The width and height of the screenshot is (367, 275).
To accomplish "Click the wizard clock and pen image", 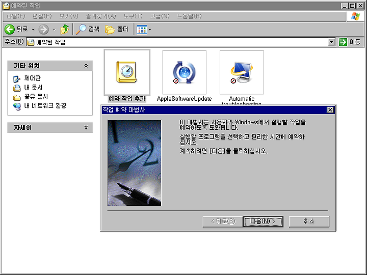I will click(x=135, y=163).
